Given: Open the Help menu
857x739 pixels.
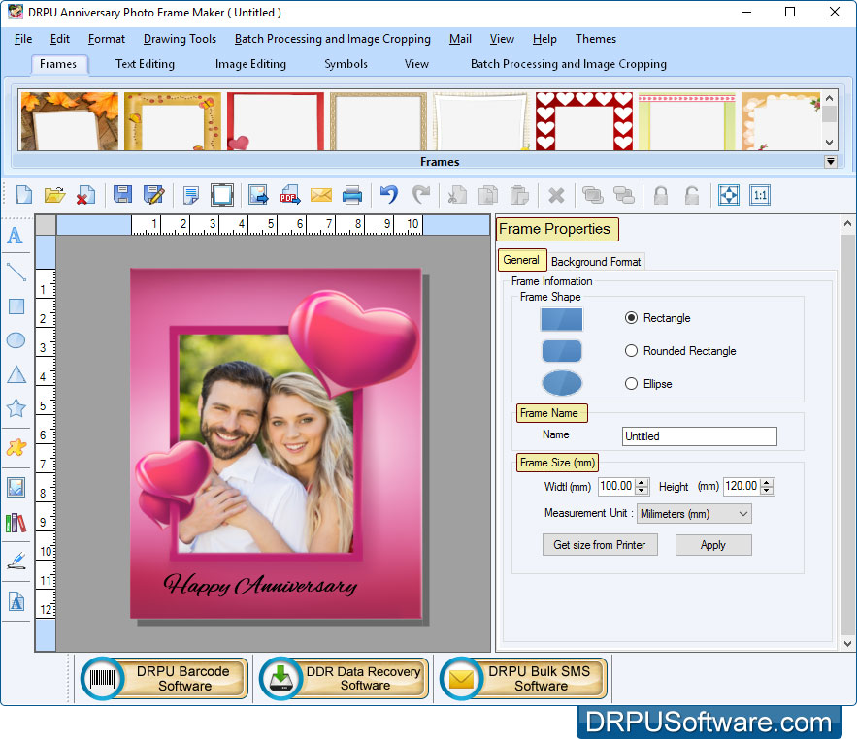Looking at the screenshot, I should coord(544,39).
